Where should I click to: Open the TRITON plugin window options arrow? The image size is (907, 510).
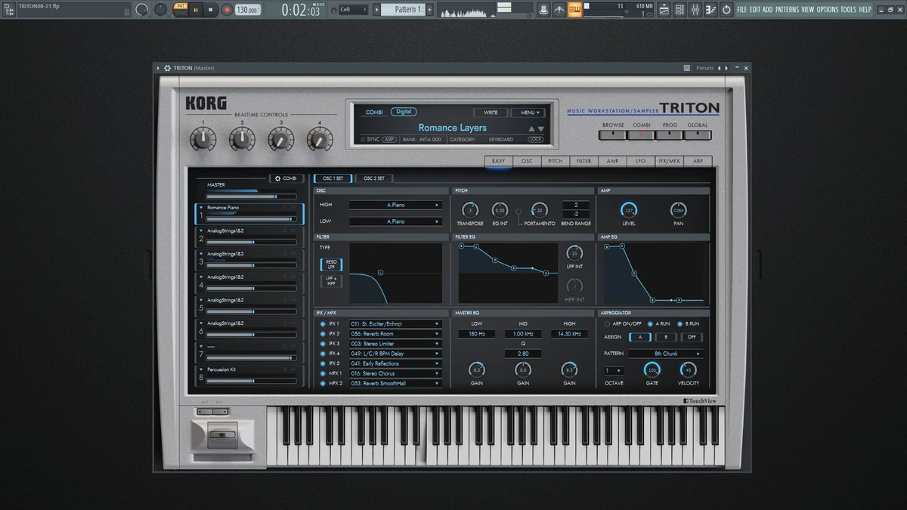click(159, 68)
